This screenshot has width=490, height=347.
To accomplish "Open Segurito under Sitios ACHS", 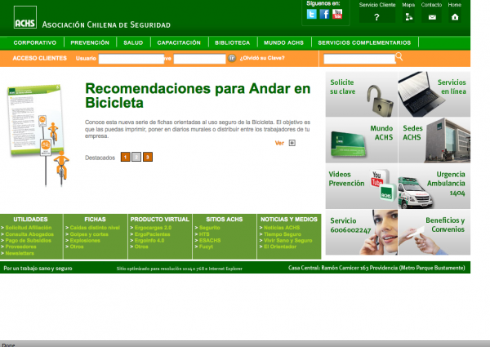I will pos(209,228).
